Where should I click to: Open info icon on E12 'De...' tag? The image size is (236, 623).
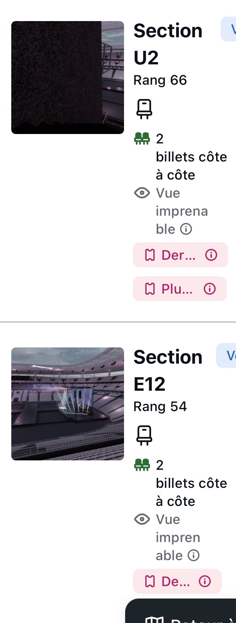click(x=205, y=582)
